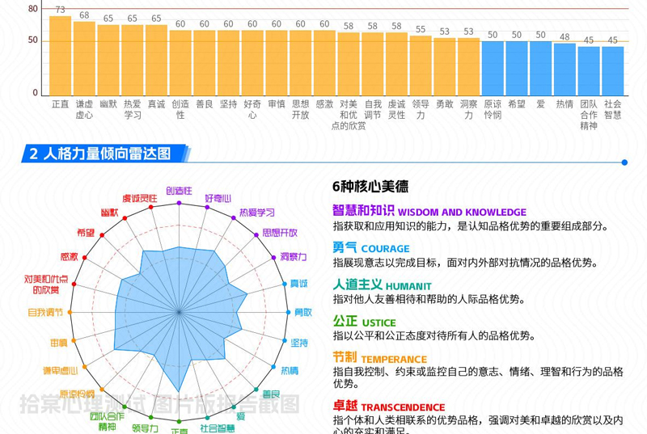Select the 创造性 label under the bar chart
647x434 pixels.
coord(180,110)
